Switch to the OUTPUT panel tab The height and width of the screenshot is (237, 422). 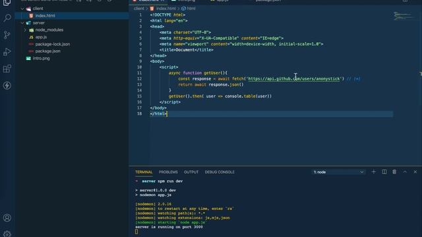pyautogui.click(x=191, y=172)
